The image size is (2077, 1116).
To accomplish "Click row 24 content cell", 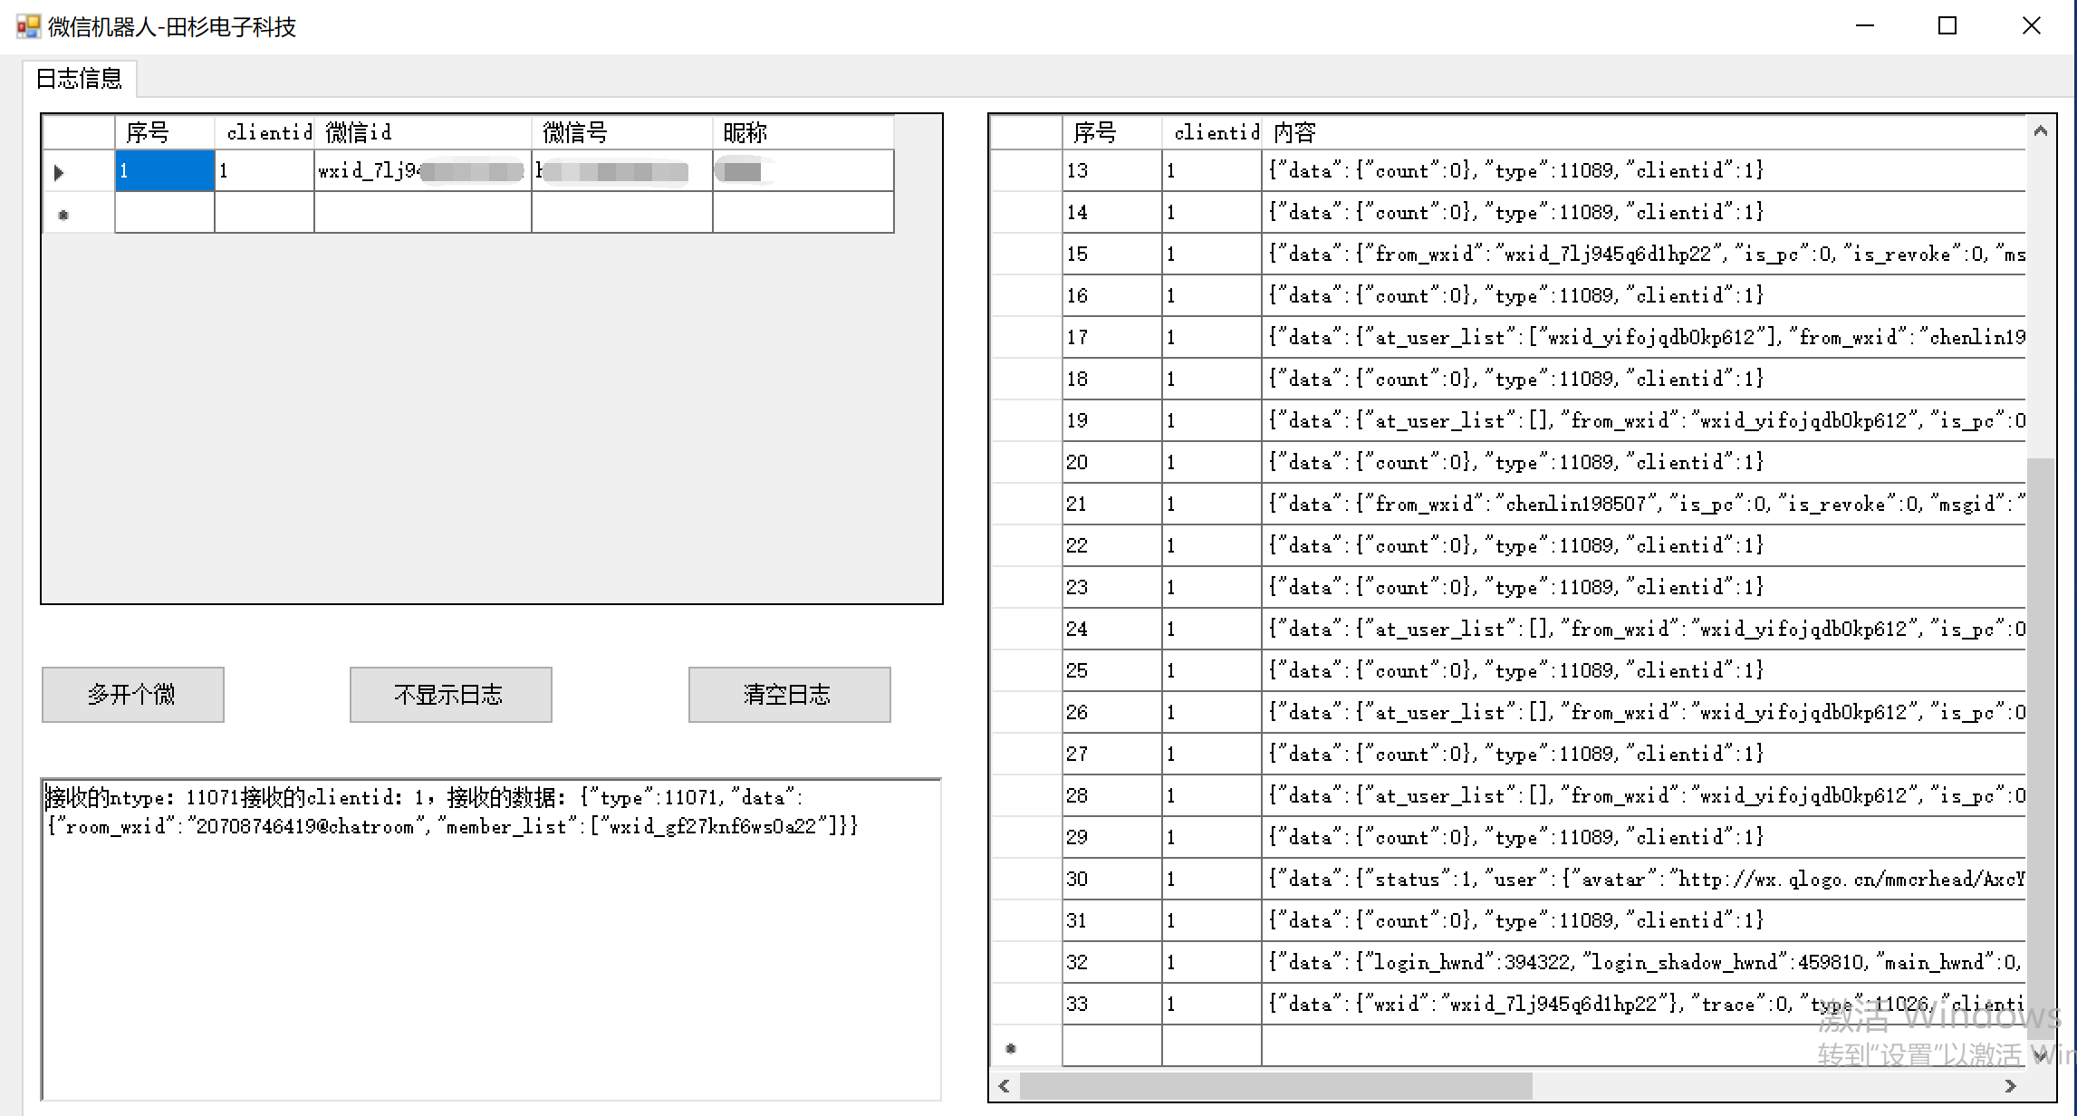I will (x=1643, y=630).
